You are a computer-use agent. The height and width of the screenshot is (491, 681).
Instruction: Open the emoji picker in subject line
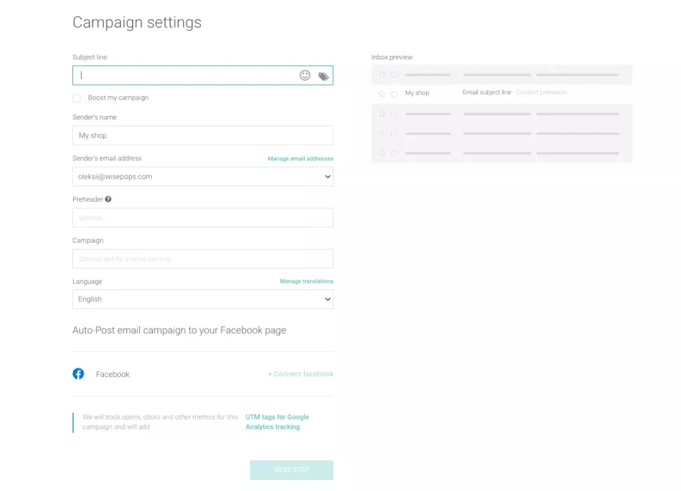[x=305, y=76]
